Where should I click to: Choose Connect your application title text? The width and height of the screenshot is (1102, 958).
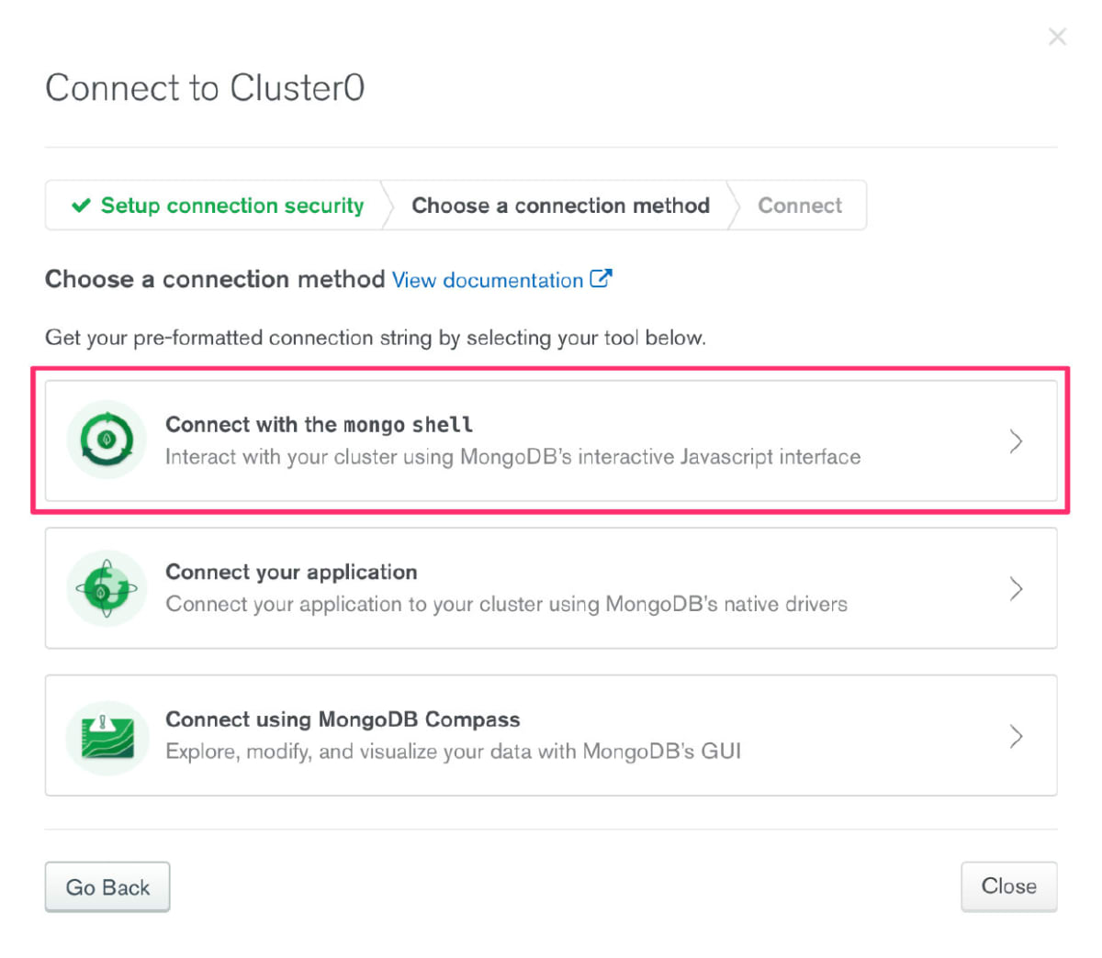291,573
